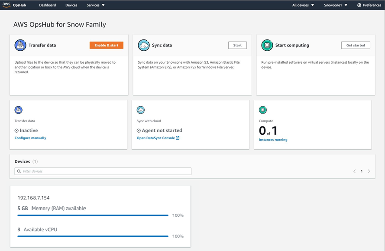Click the Sync data cloud icon
The height and width of the screenshot is (251, 385).
(143, 45)
